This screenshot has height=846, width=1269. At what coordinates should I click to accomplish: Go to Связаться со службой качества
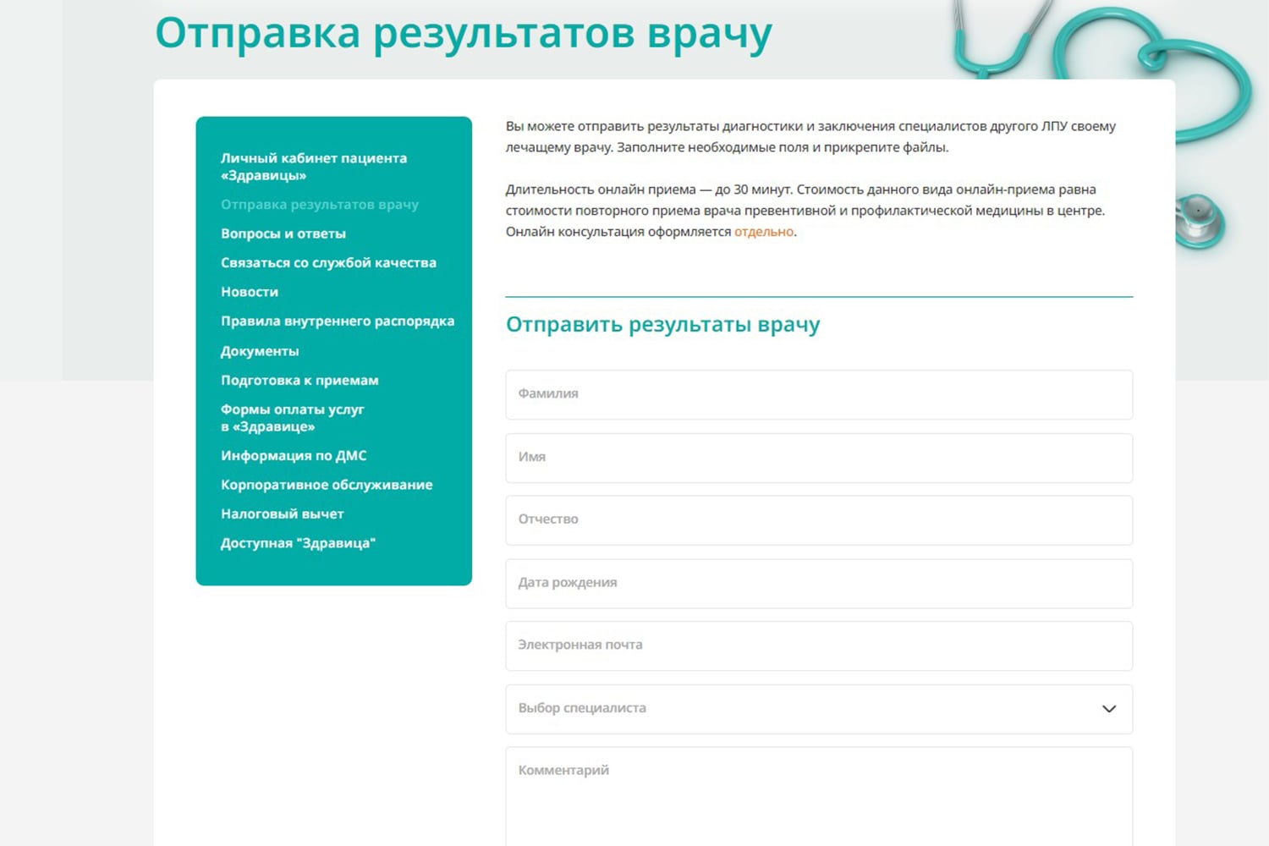(328, 263)
